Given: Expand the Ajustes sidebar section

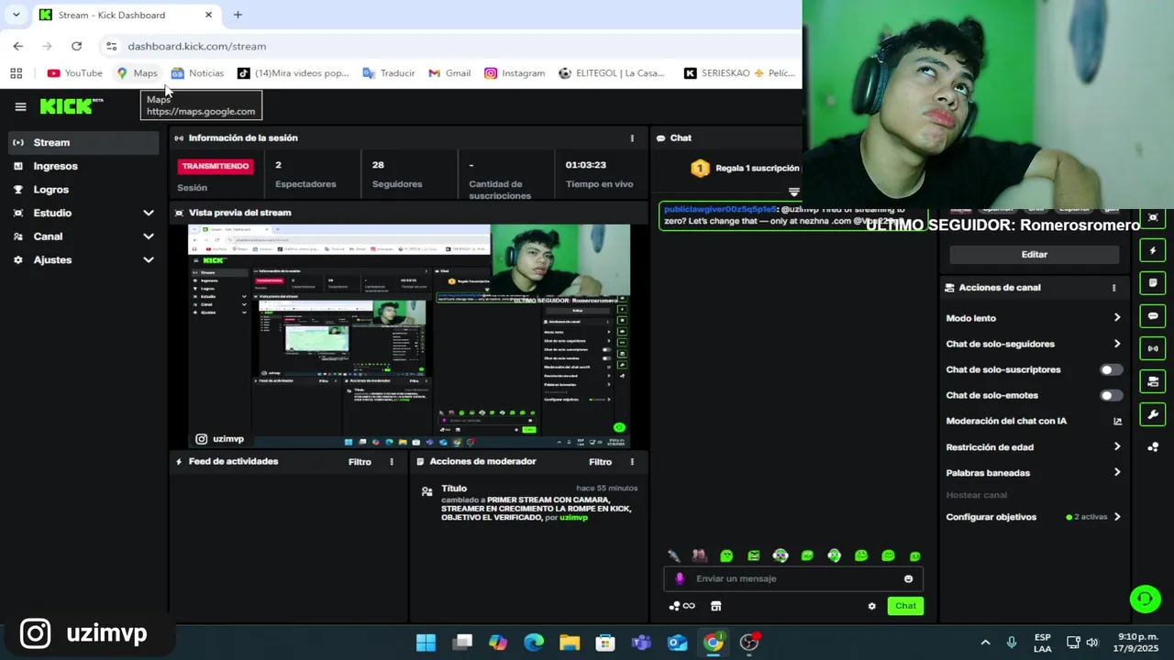Looking at the screenshot, I should (83, 260).
